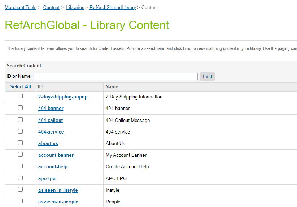Click the ID column header
Viewport: 297px width, 207px height.
(40, 86)
